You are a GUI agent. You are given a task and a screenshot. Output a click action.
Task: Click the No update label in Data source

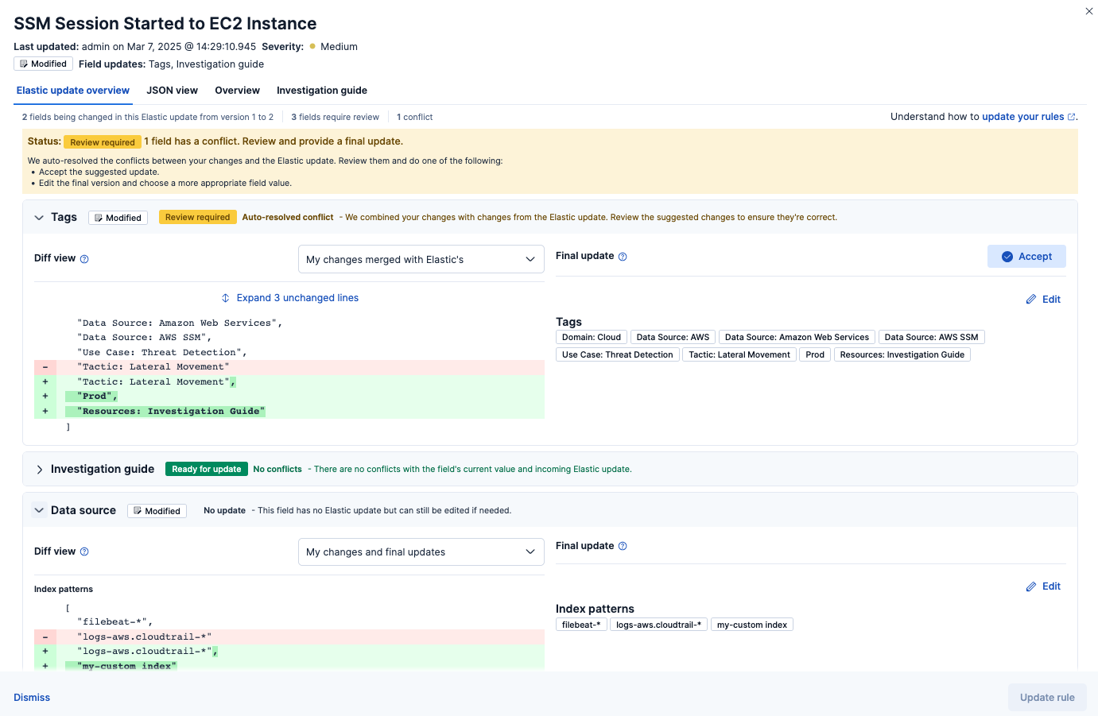tap(224, 510)
